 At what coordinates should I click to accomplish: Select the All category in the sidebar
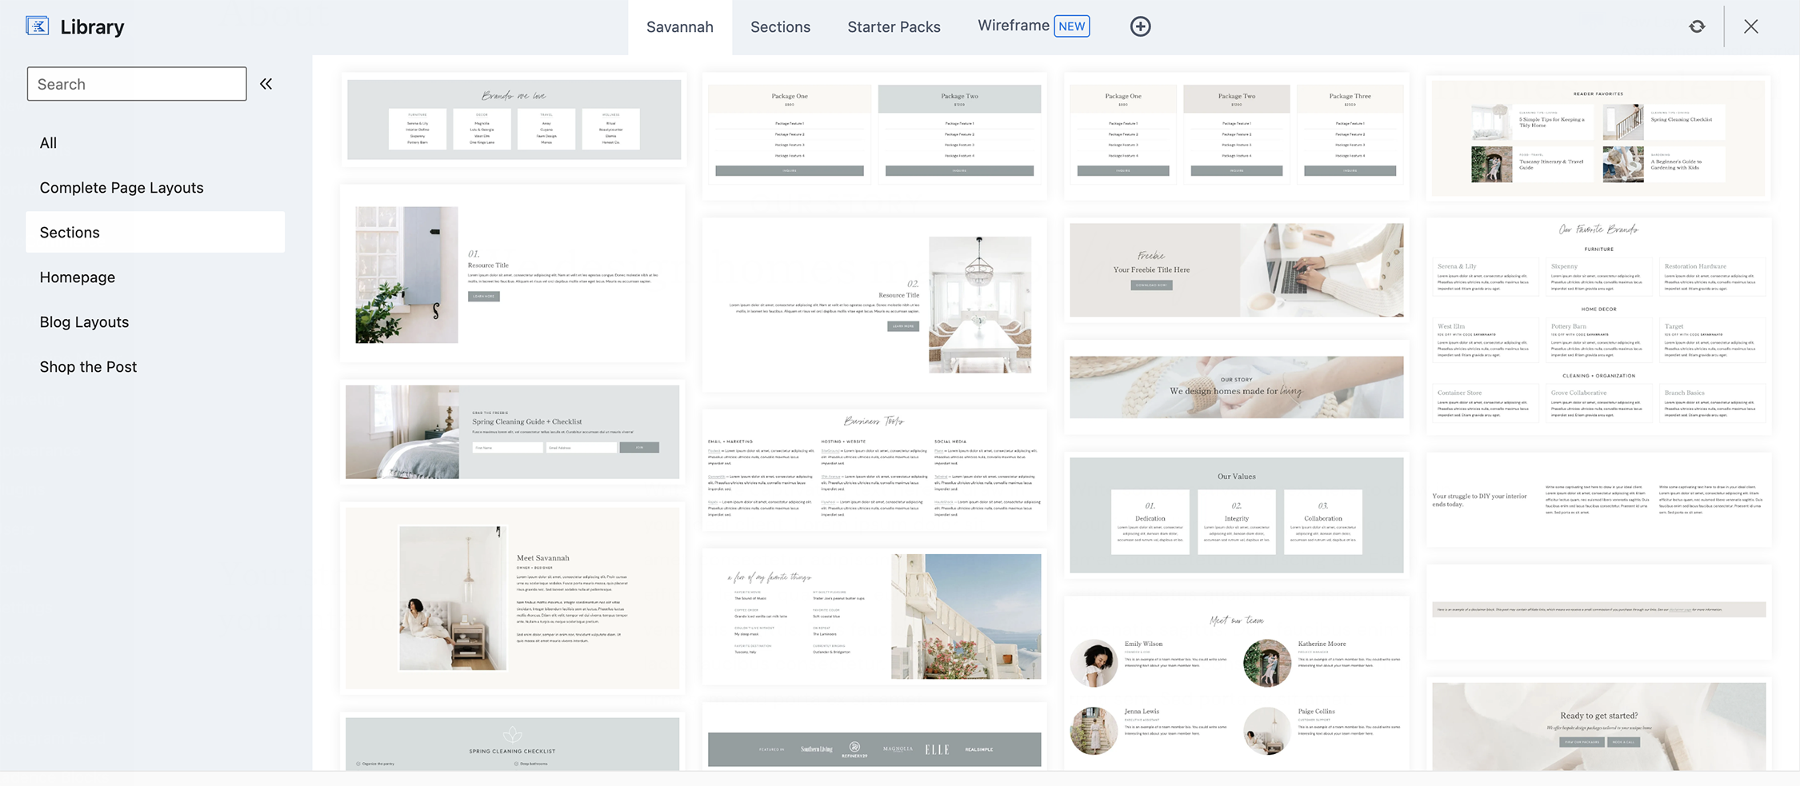48,143
